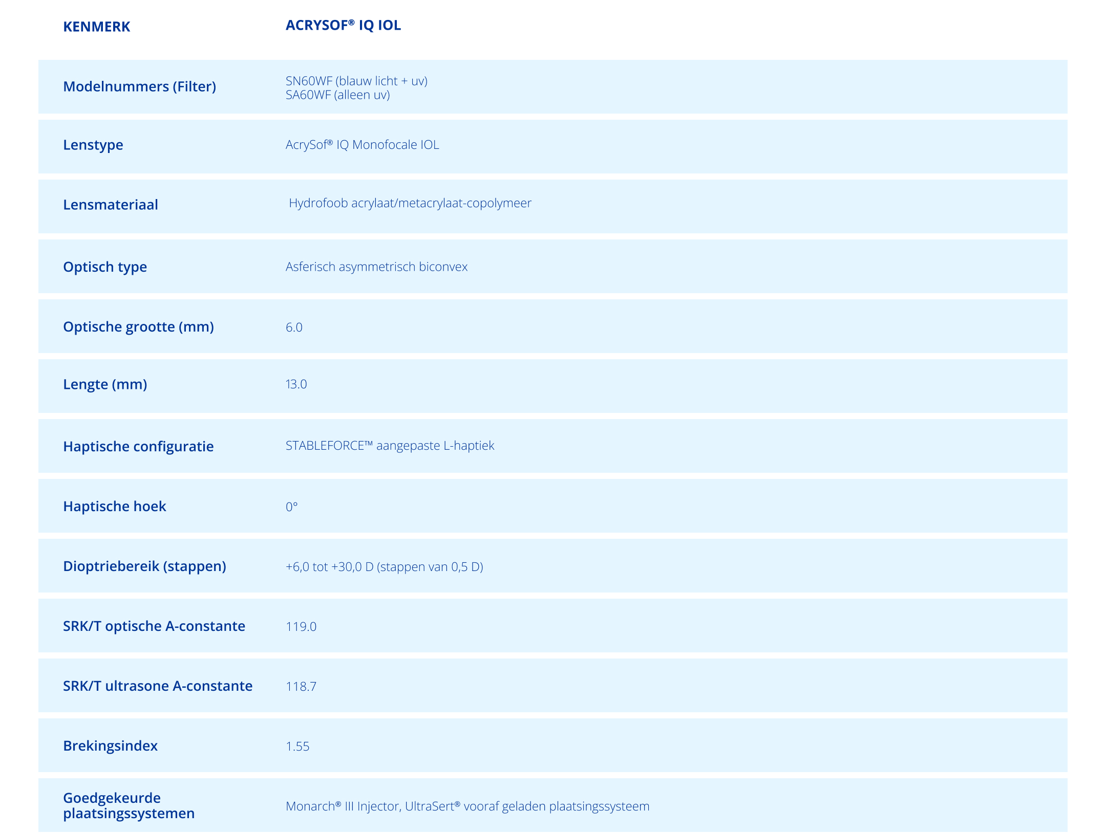1106x833 pixels.
Task: Select the SRK/T ultrasone A-constante label
Action: pyautogui.click(x=158, y=686)
